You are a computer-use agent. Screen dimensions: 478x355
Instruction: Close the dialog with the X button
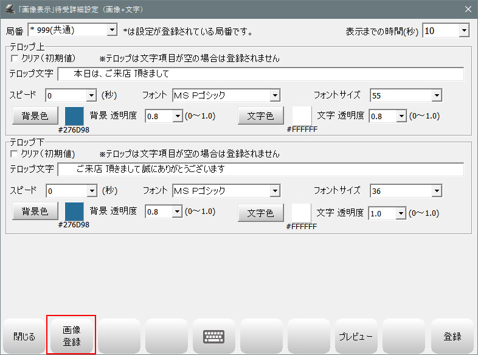point(468,9)
